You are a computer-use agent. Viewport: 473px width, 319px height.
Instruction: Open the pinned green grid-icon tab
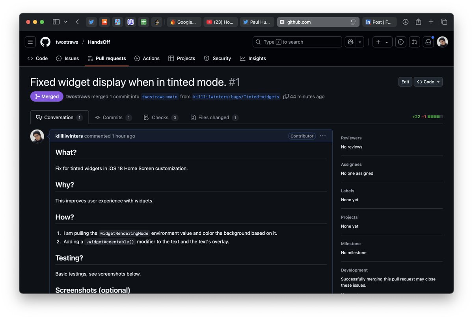coord(143,22)
